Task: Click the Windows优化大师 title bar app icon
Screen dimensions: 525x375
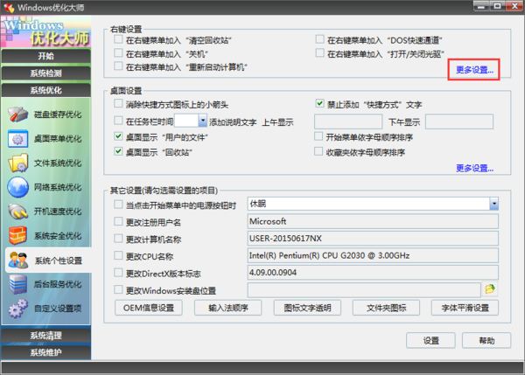Action: (x=9, y=7)
